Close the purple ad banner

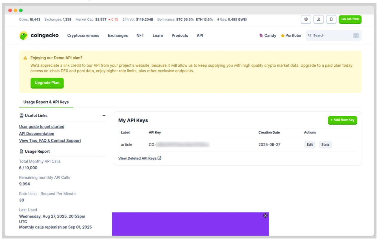[x=265, y=215]
